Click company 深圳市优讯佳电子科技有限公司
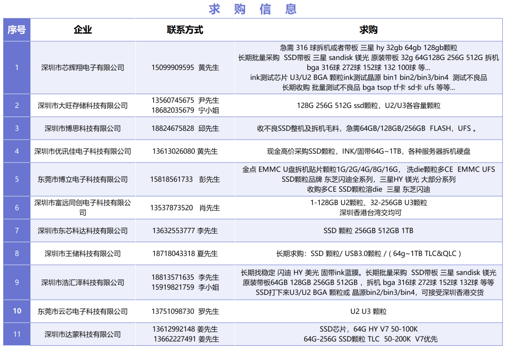 (x=82, y=152)
